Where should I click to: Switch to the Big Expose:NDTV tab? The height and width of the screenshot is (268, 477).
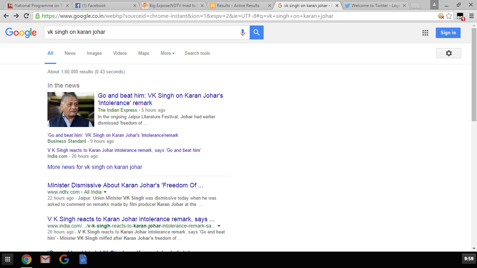click(x=173, y=6)
